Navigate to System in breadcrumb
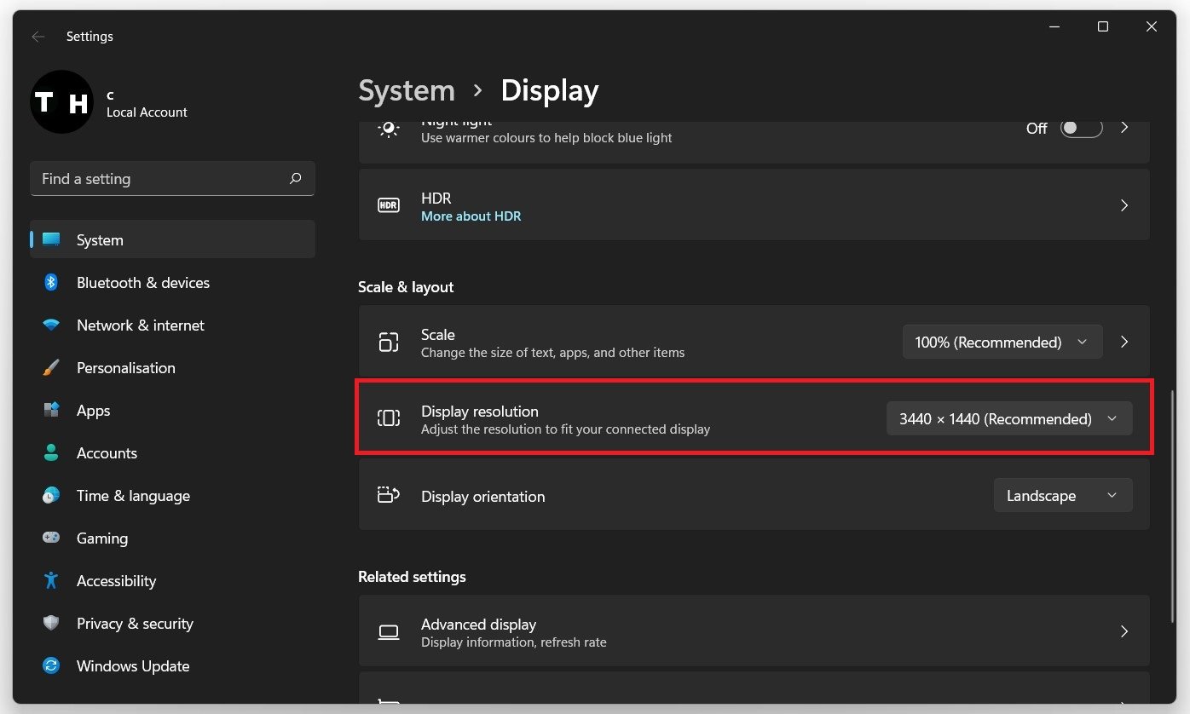The image size is (1190, 714). 407,90
